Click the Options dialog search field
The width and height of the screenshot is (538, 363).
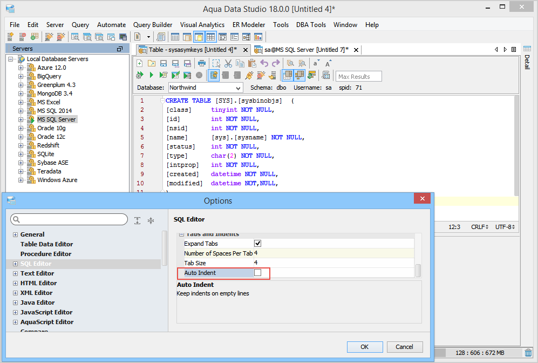pyautogui.click(x=69, y=219)
